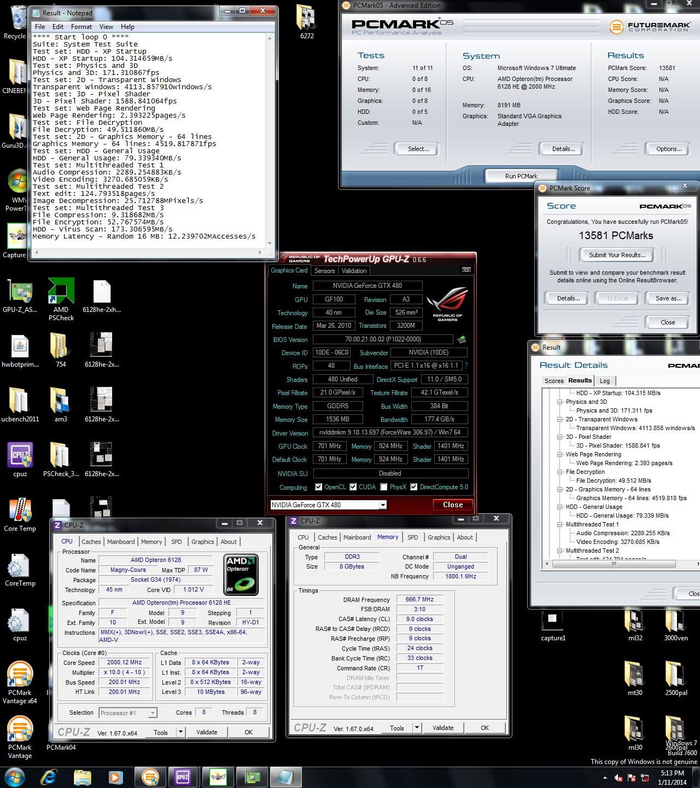
Task: Select the PCMark04 desktop icon
Action: pos(61,747)
